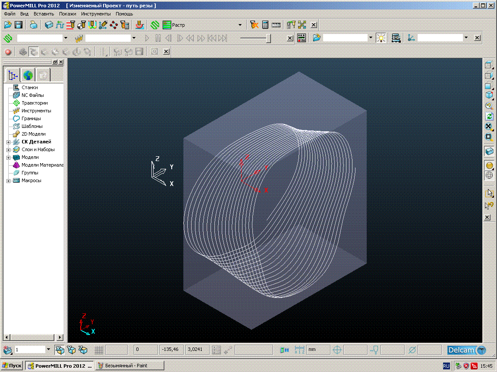The height and width of the screenshot is (372, 497).
Task: Click the Delcam logo button
Action: 467,350
